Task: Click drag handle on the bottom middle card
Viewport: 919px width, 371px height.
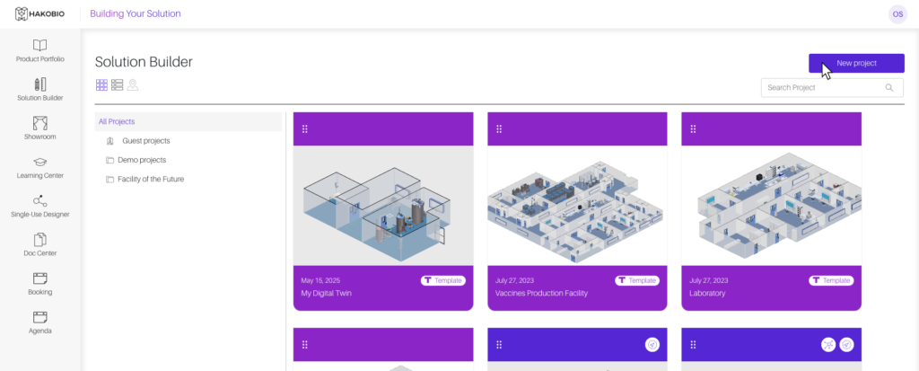Action: 499,345
